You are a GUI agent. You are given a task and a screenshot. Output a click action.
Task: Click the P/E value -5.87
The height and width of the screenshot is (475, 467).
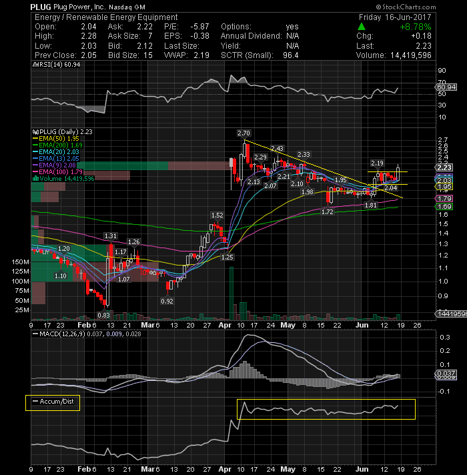click(x=199, y=27)
